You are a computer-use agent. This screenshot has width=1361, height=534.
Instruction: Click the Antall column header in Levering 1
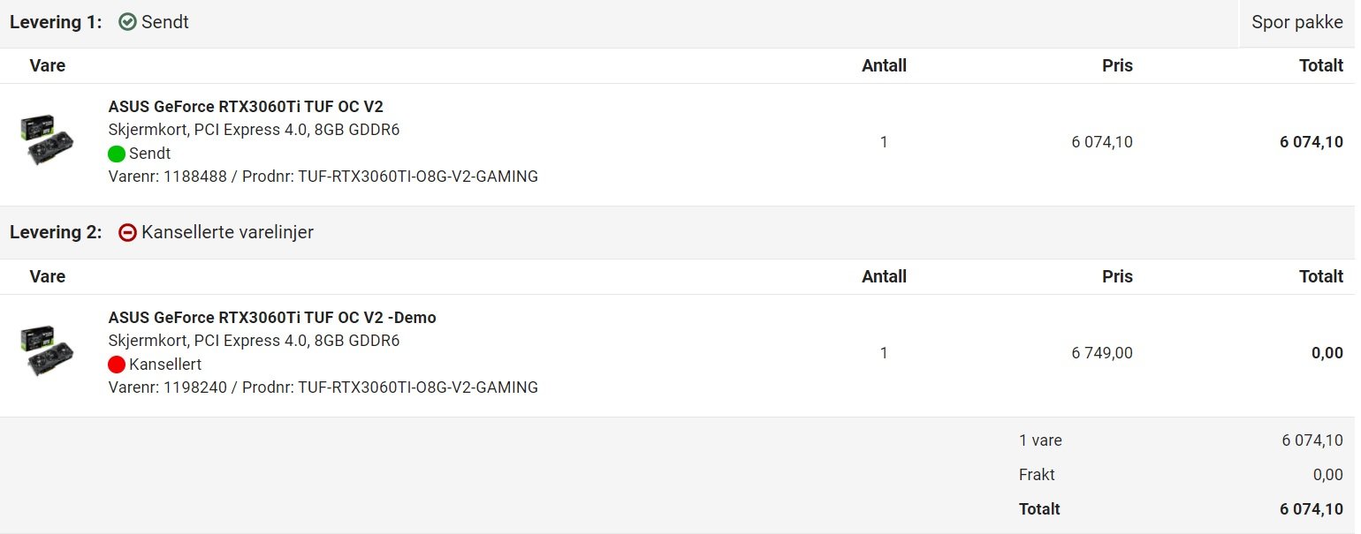point(884,65)
